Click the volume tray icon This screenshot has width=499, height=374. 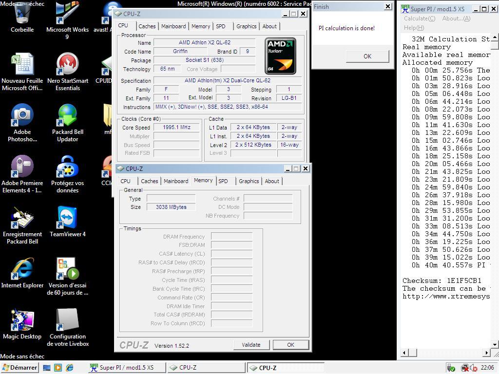(473, 368)
